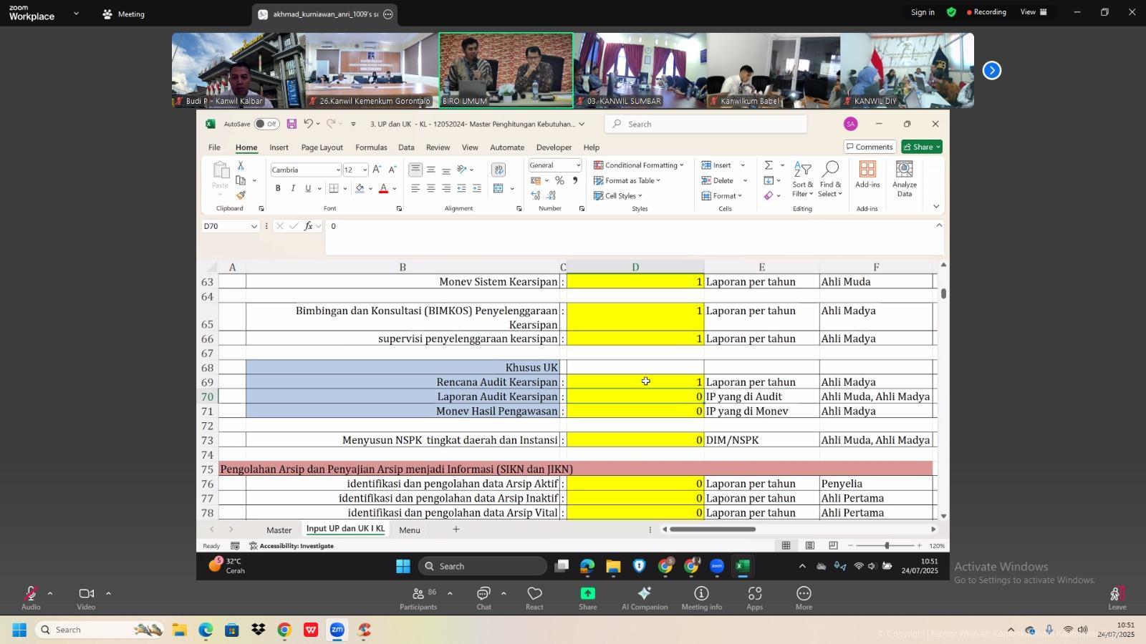Click the Italic formatting icon
Image resolution: width=1146 pixels, height=644 pixels.
293,188
